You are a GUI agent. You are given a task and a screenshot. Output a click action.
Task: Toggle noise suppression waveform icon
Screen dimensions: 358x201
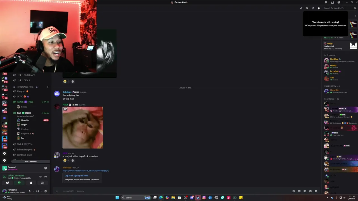pyautogui.click(x=41, y=177)
